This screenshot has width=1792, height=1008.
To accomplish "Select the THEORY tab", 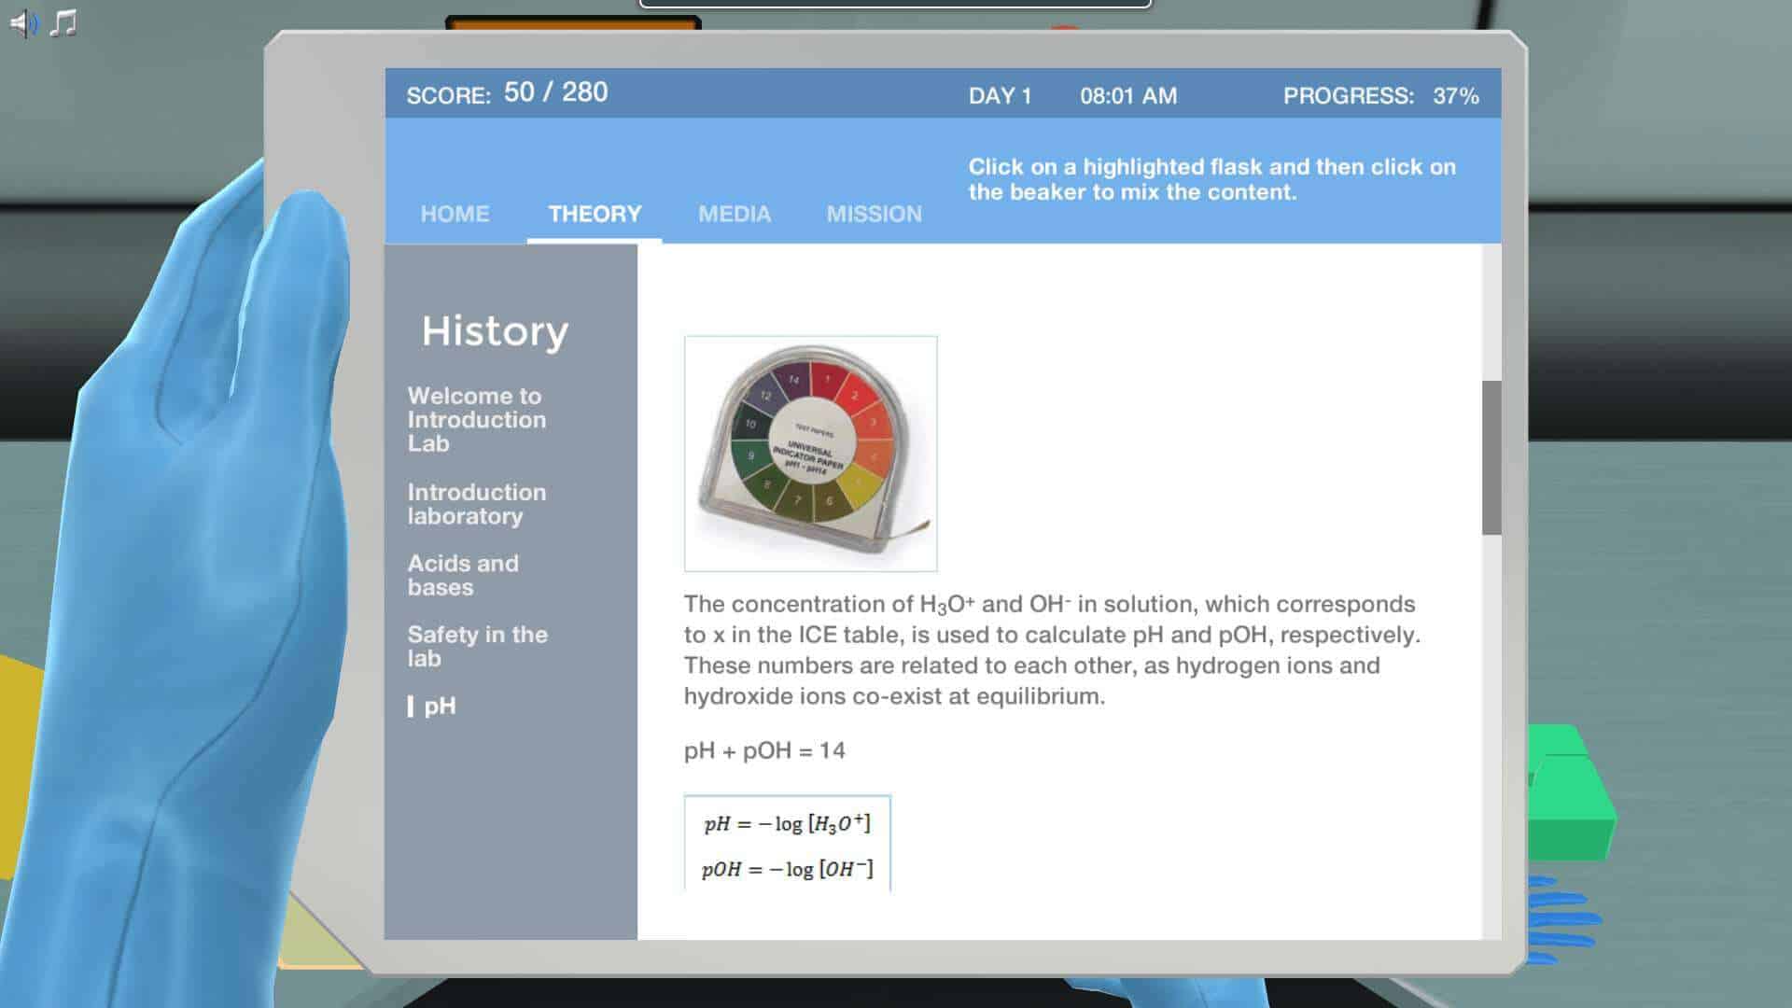I will point(595,214).
